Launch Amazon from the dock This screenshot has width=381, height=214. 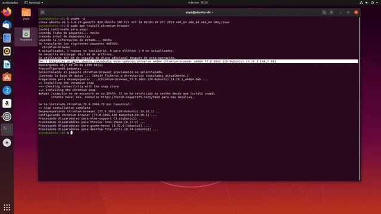[x=7, y=103]
